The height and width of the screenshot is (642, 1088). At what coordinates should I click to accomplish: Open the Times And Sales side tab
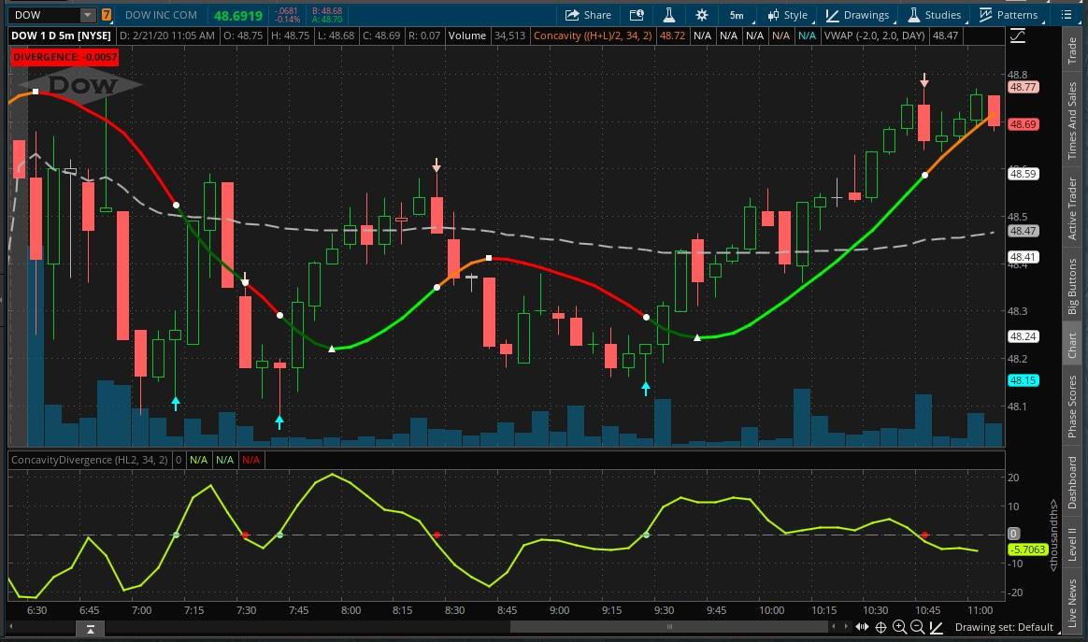click(x=1072, y=121)
